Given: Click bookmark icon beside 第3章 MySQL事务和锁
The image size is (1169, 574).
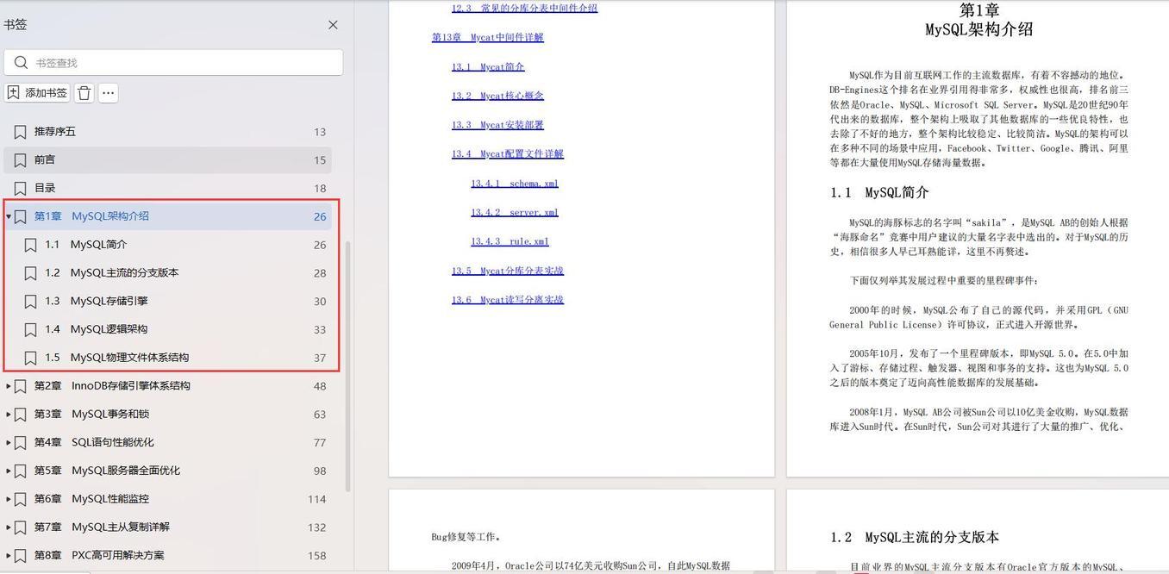Looking at the screenshot, I should [x=20, y=415].
